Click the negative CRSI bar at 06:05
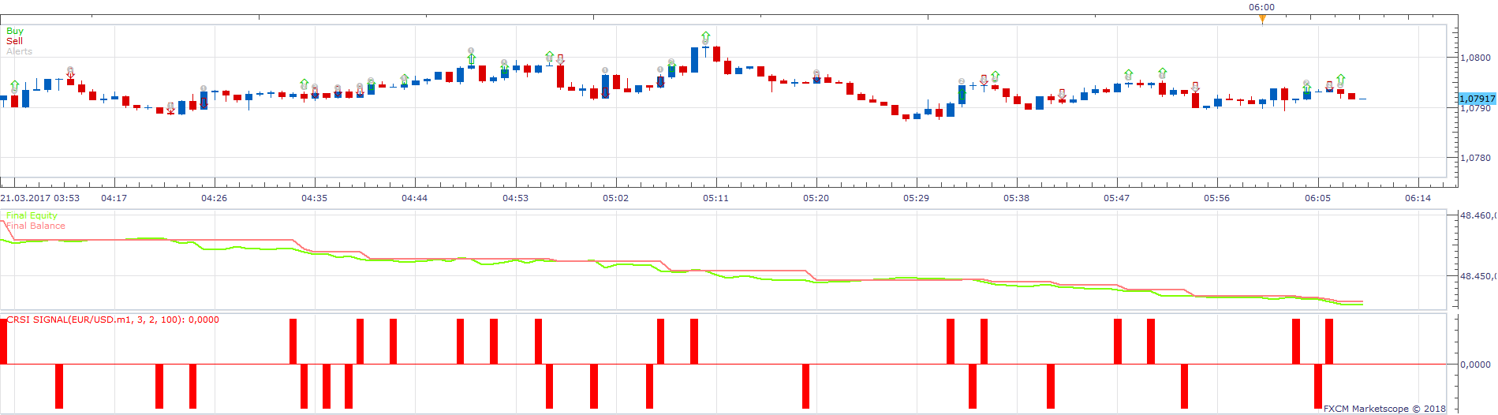 [1318, 387]
